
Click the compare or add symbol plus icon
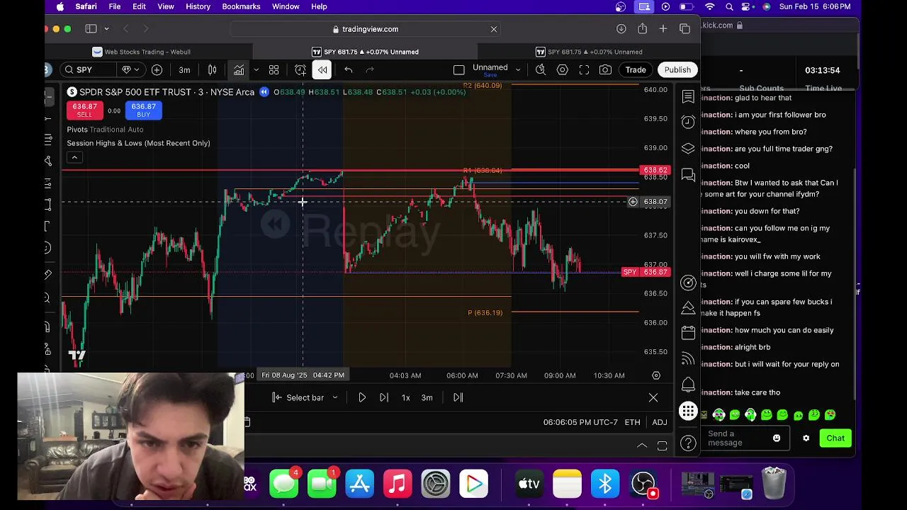pyautogui.click(x=157, y=69)
